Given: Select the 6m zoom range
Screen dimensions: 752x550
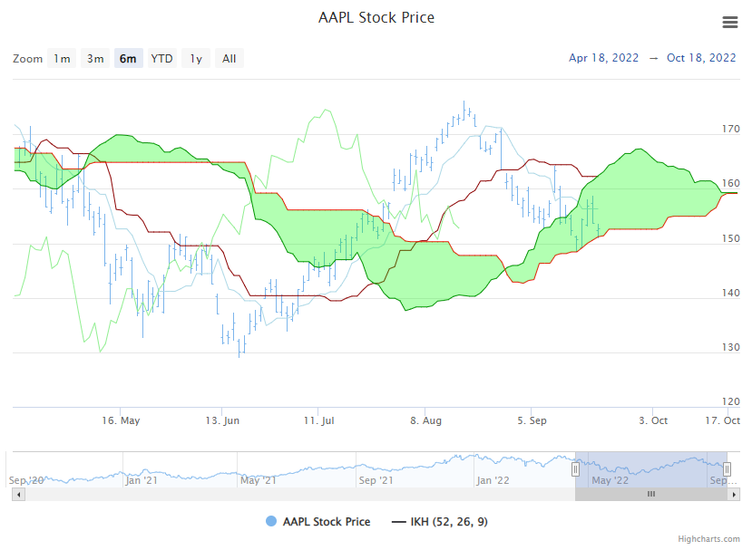Looking at the screenshot, I should click(129, 59).
